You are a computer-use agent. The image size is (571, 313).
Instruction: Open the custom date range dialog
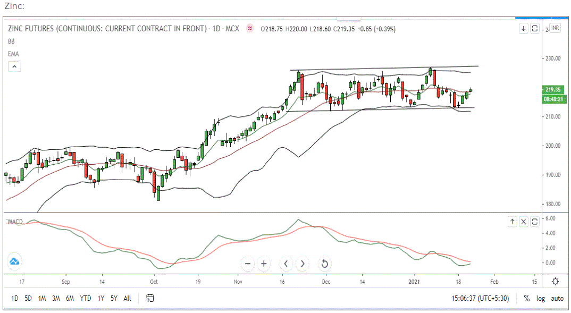(149, 298)
